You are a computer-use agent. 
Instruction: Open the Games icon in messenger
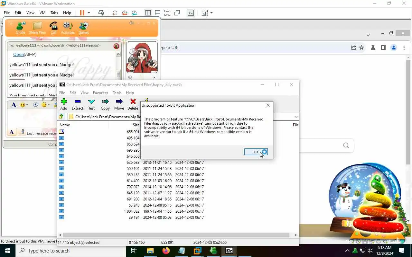coord(84,28)
